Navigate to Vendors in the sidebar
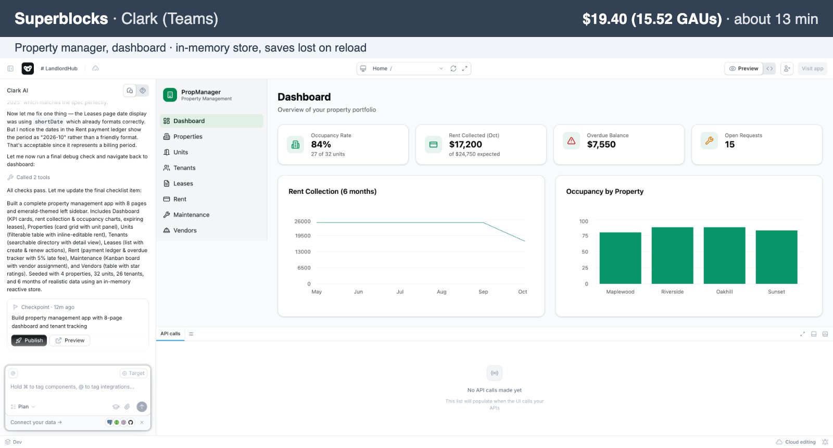This screenshot has height=448, width=833. [x=211, y=230]
